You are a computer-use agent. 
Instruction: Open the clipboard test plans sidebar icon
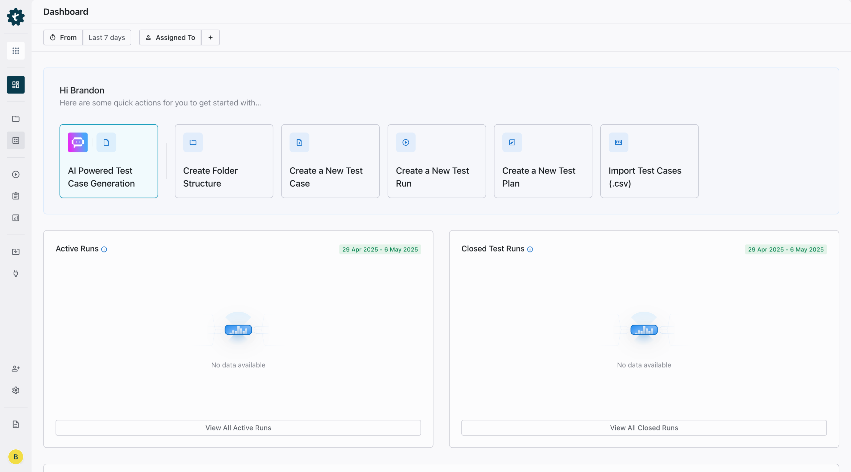[16, 196]
